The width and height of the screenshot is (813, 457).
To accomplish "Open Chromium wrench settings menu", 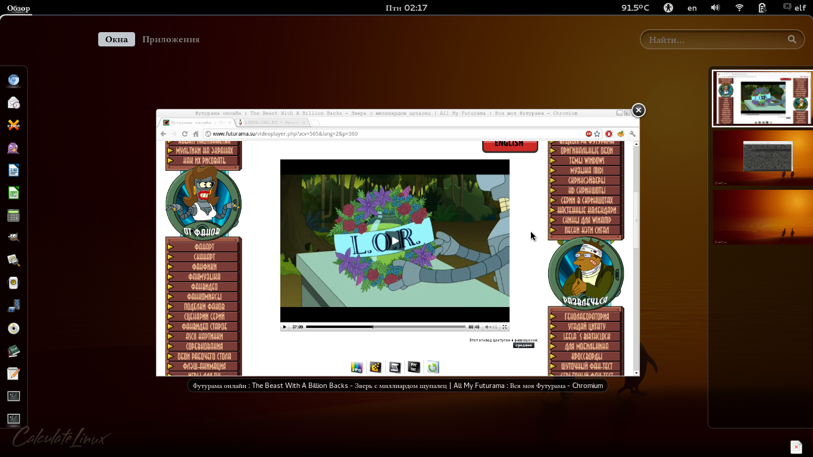I will [x=633, y=134].
